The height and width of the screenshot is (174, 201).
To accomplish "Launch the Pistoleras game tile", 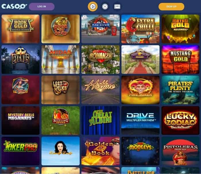I will pos(181,151).
